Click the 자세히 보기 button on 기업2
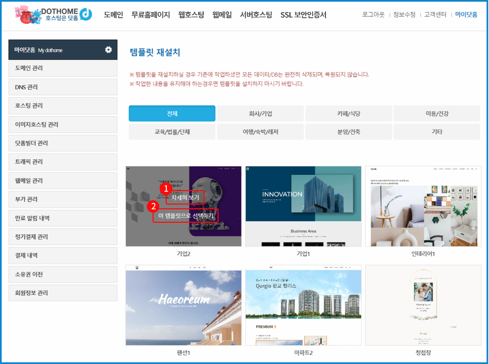489x364 pixels. click(x=185, y=198)
